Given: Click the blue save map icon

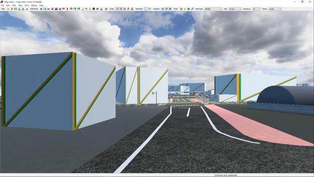Looking at the screenshot, I should (x=15, y=9).
